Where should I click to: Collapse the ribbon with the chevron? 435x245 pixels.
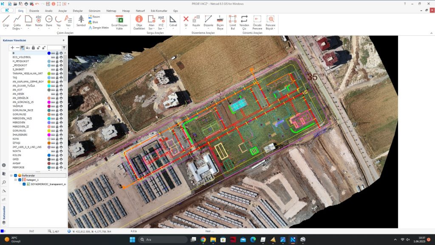coord(432,33)
